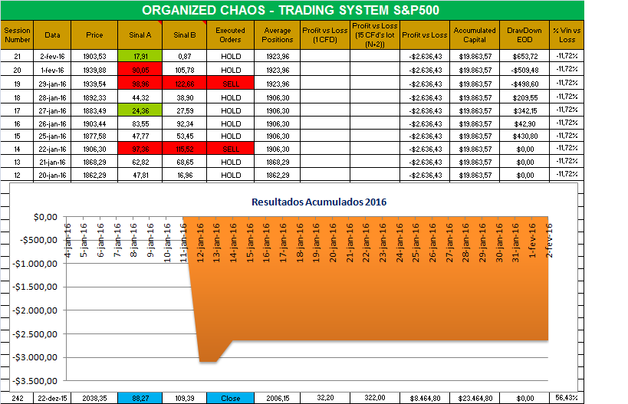Image resolution: width=628 pixels, height=404 pixels.
Task: Select DrawDown value $430,80
Action: click(524, 136)
